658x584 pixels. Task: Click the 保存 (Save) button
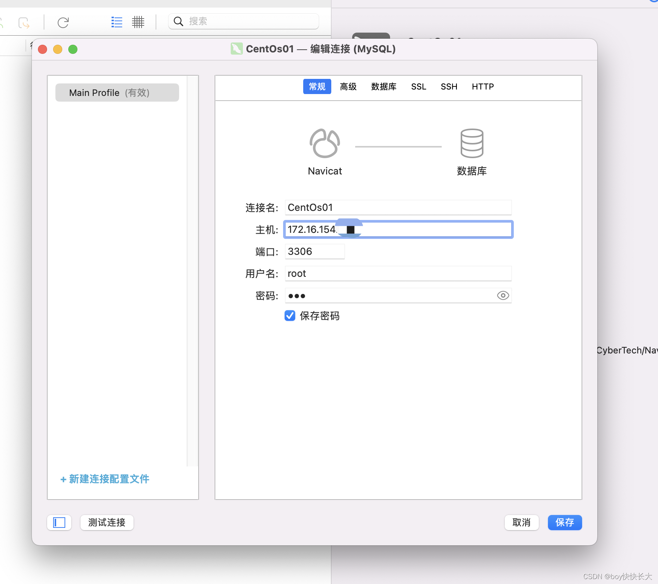pyautogui.click(x=565, y=523)
